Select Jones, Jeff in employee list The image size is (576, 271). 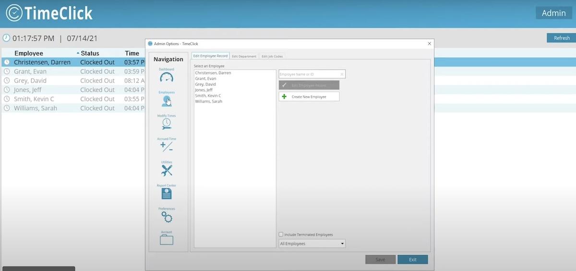204,90
